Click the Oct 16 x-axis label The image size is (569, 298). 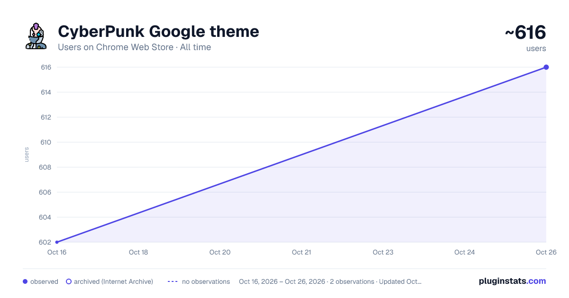(57, 252)
